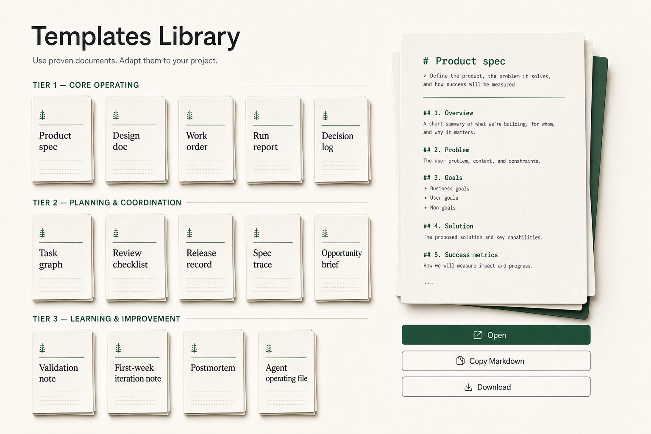Click the 'User goals' bullet in preview

pos(441,198)
